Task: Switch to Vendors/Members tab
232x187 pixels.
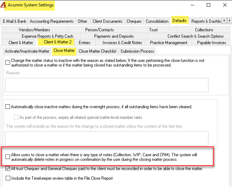Action: (x=34, y=30)
